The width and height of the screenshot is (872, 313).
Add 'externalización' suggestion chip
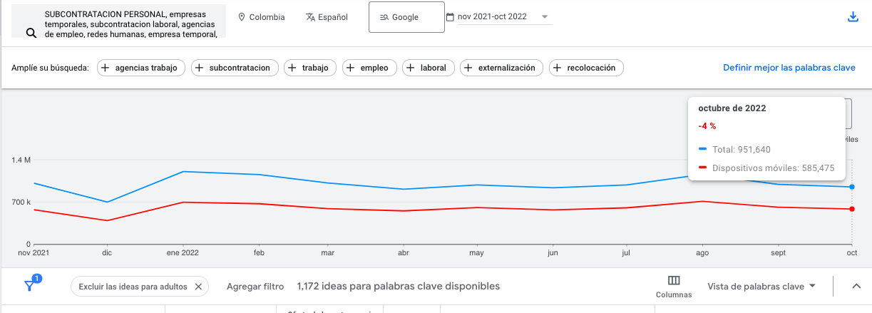point(502,68)
